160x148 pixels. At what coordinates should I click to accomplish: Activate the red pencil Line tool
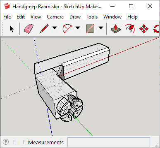point(44,29)
